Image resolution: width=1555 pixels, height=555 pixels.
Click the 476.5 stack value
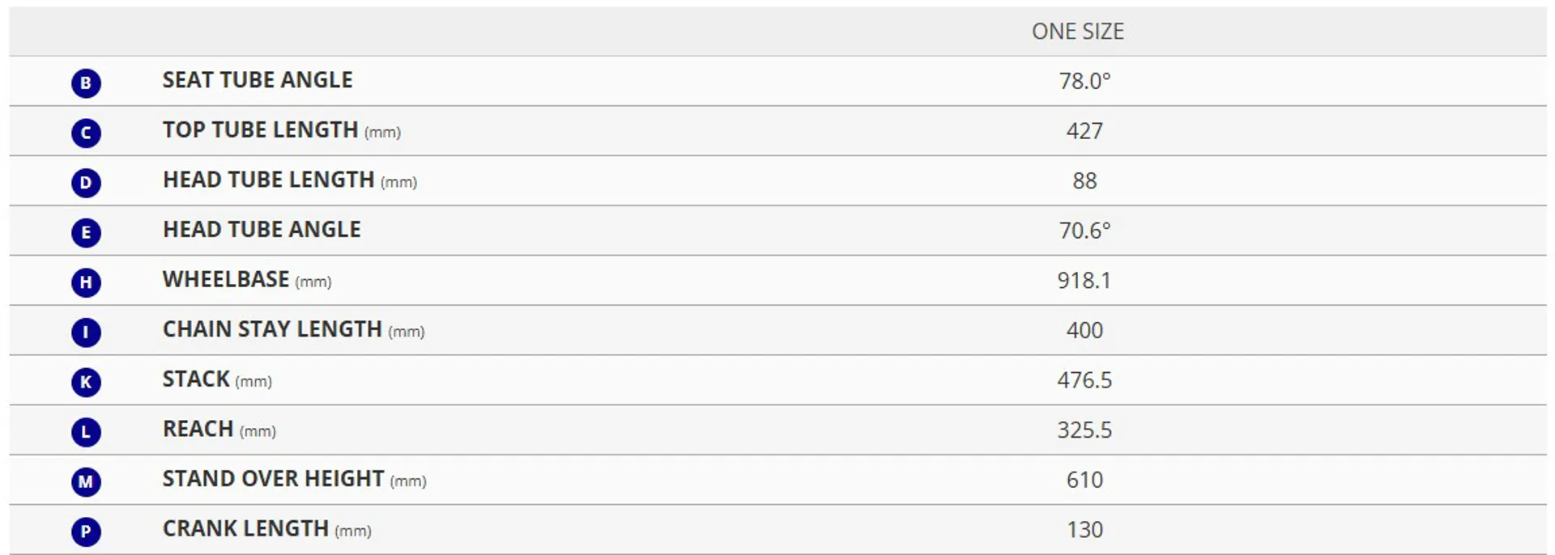pyautogui.click(x=1084, y=380)
